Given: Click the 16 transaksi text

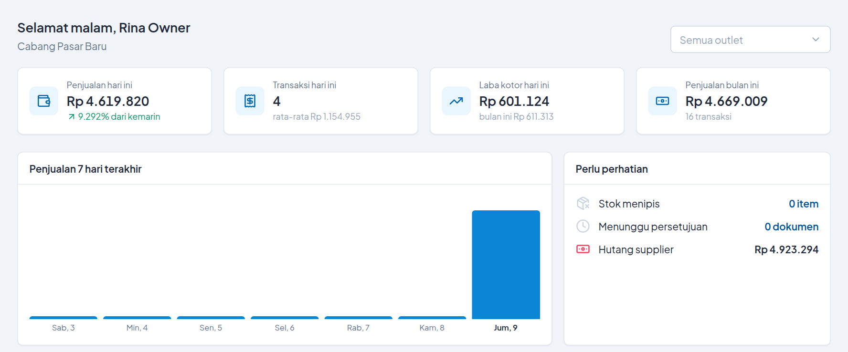Looking at the screenshot, I should (708, 117).
